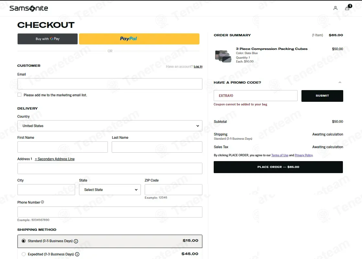Click the ORDER SUMMARY heading
The width and height of the screenshot is (362, 259).
click(232, 35)
